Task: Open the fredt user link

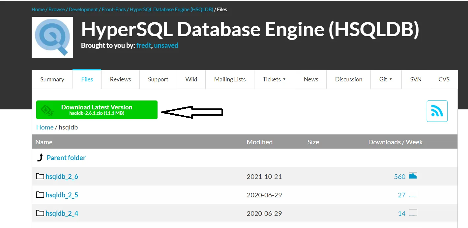Action: [x=144, y=45]
